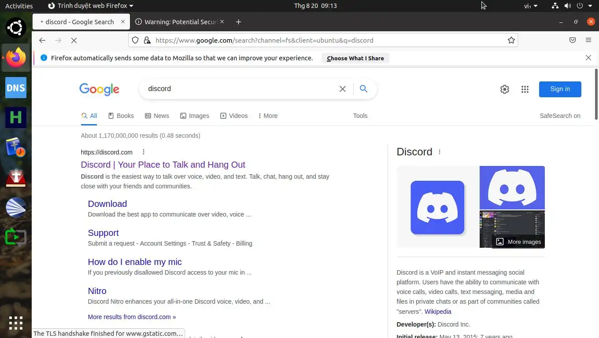
Task: Dismiss the Firefox data notification bar
Action: pyautogui.click(x=588, y=58)
